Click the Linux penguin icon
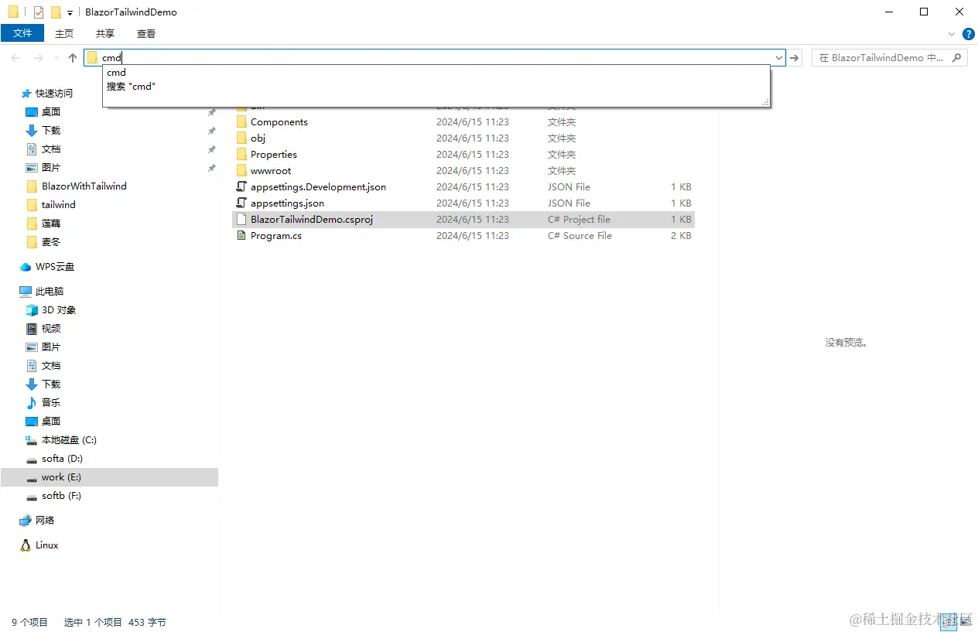The width and height of the screenshot is (978, 632). [x=26, y=545]
